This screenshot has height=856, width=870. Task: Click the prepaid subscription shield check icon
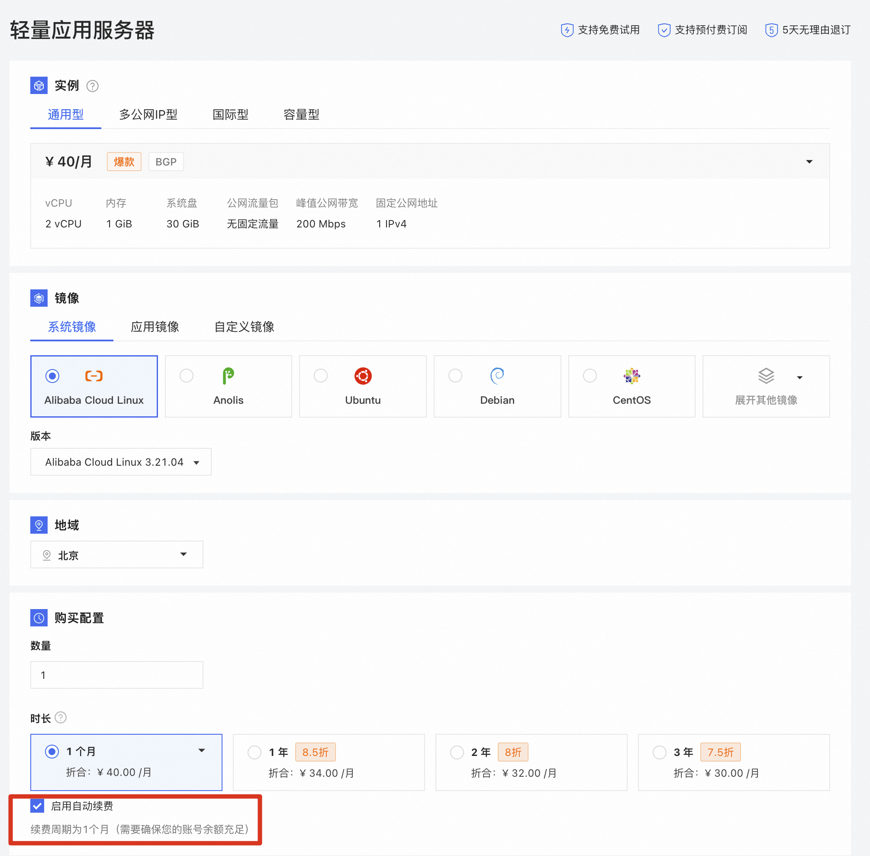point(664,30)
